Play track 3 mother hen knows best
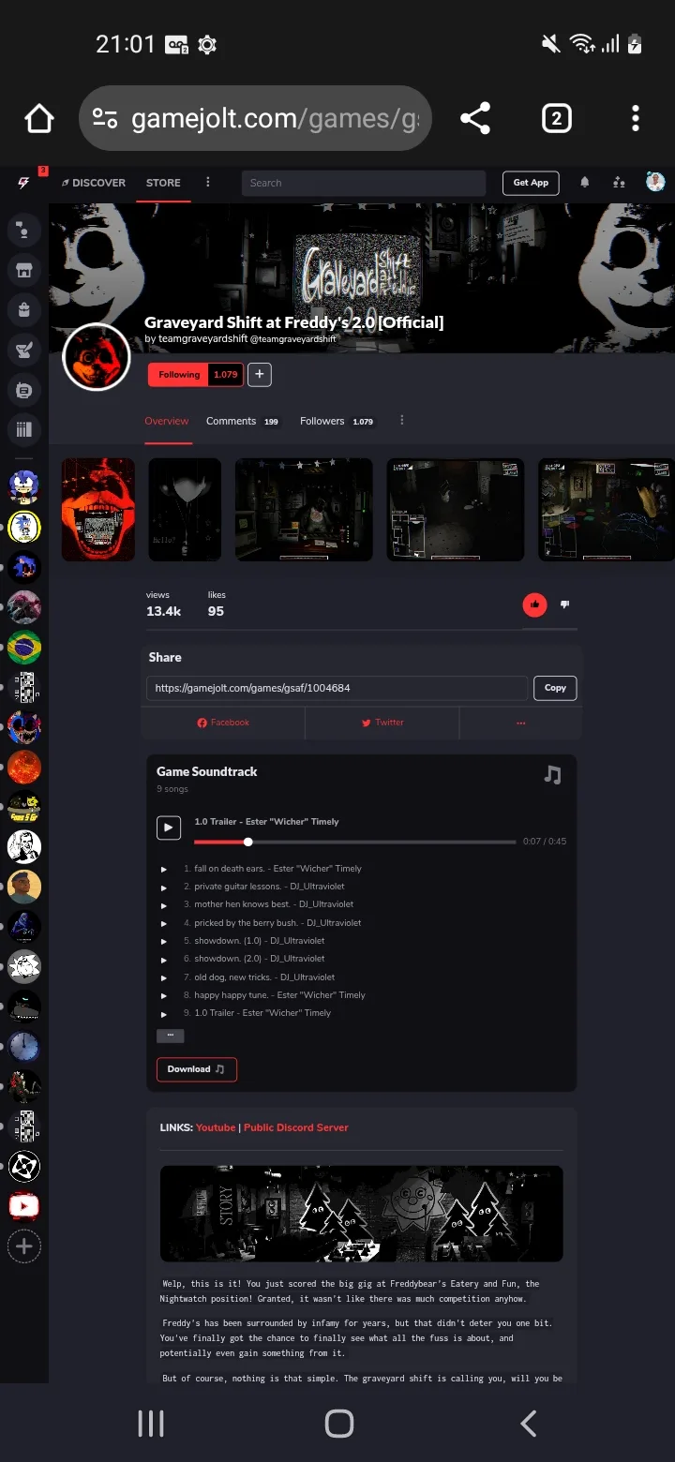675x1462 pixels. (x=164, y=905)
